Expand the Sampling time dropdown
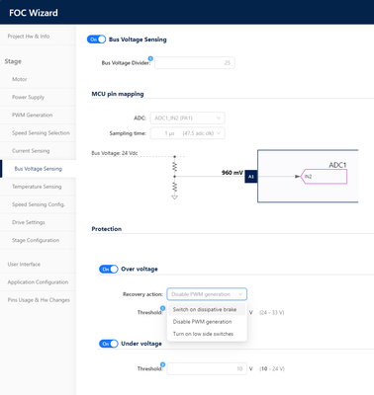The height and width of the screenshot is (395, 374). coord(187,133)
